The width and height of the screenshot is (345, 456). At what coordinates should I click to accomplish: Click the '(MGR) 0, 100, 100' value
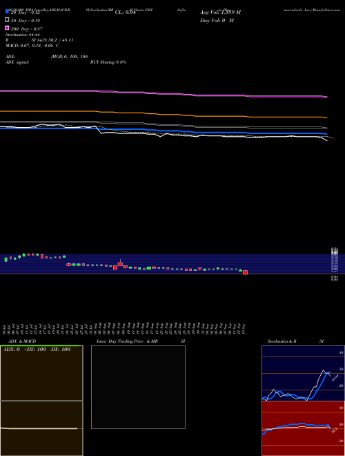click(x=69, y=57)
